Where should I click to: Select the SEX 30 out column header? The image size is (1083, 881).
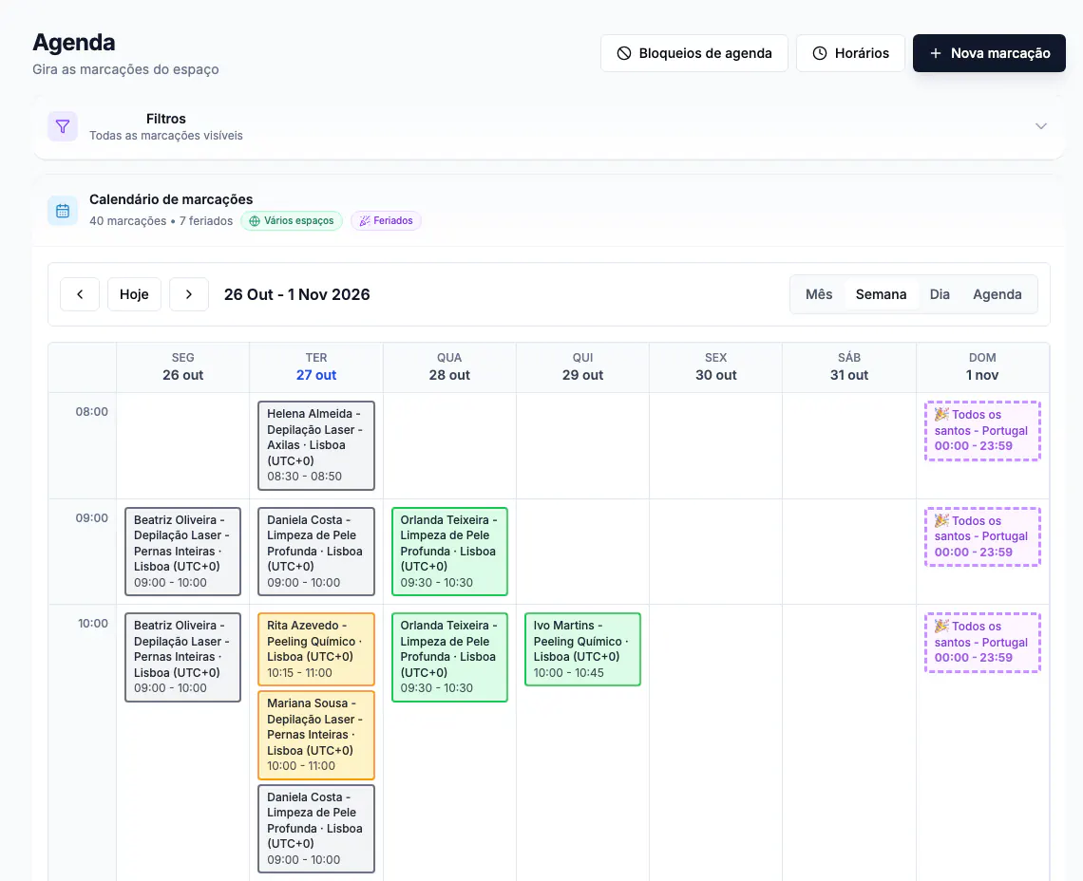click(716, 367)
